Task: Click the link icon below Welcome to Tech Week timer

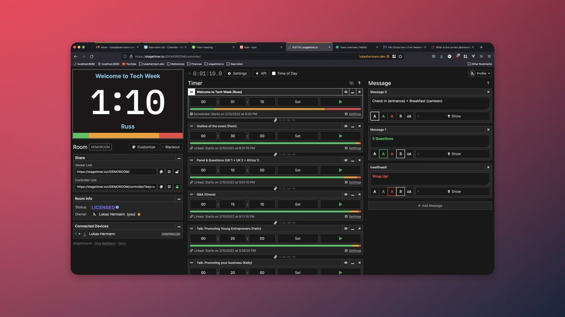Action: [x=275, y=120]
